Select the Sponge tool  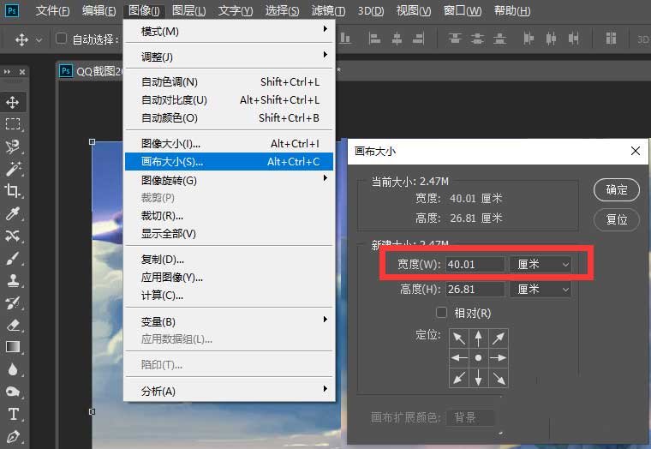tap(13, 392)
